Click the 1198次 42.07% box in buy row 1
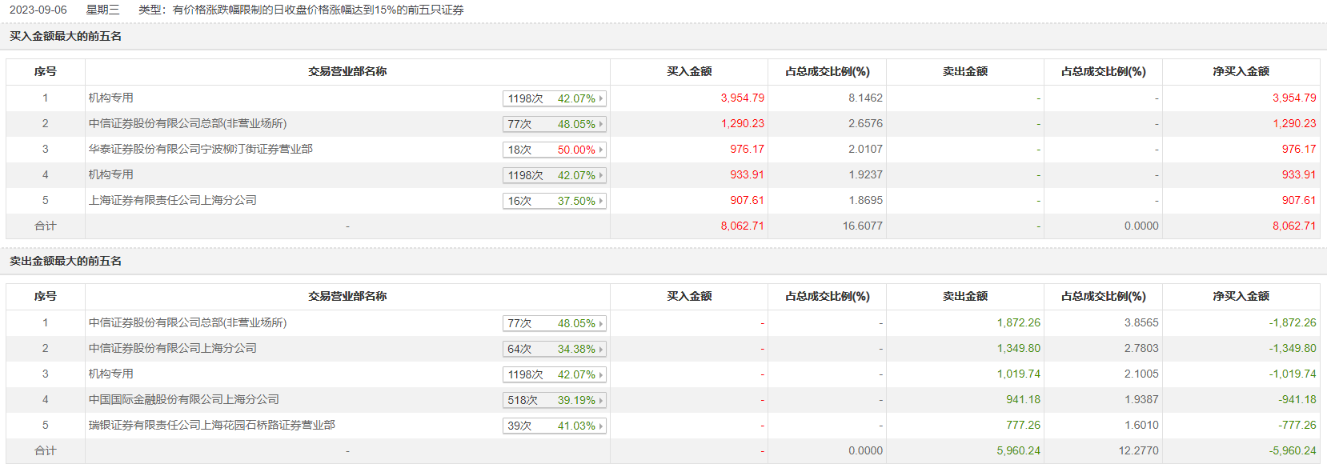 point(554,98)
